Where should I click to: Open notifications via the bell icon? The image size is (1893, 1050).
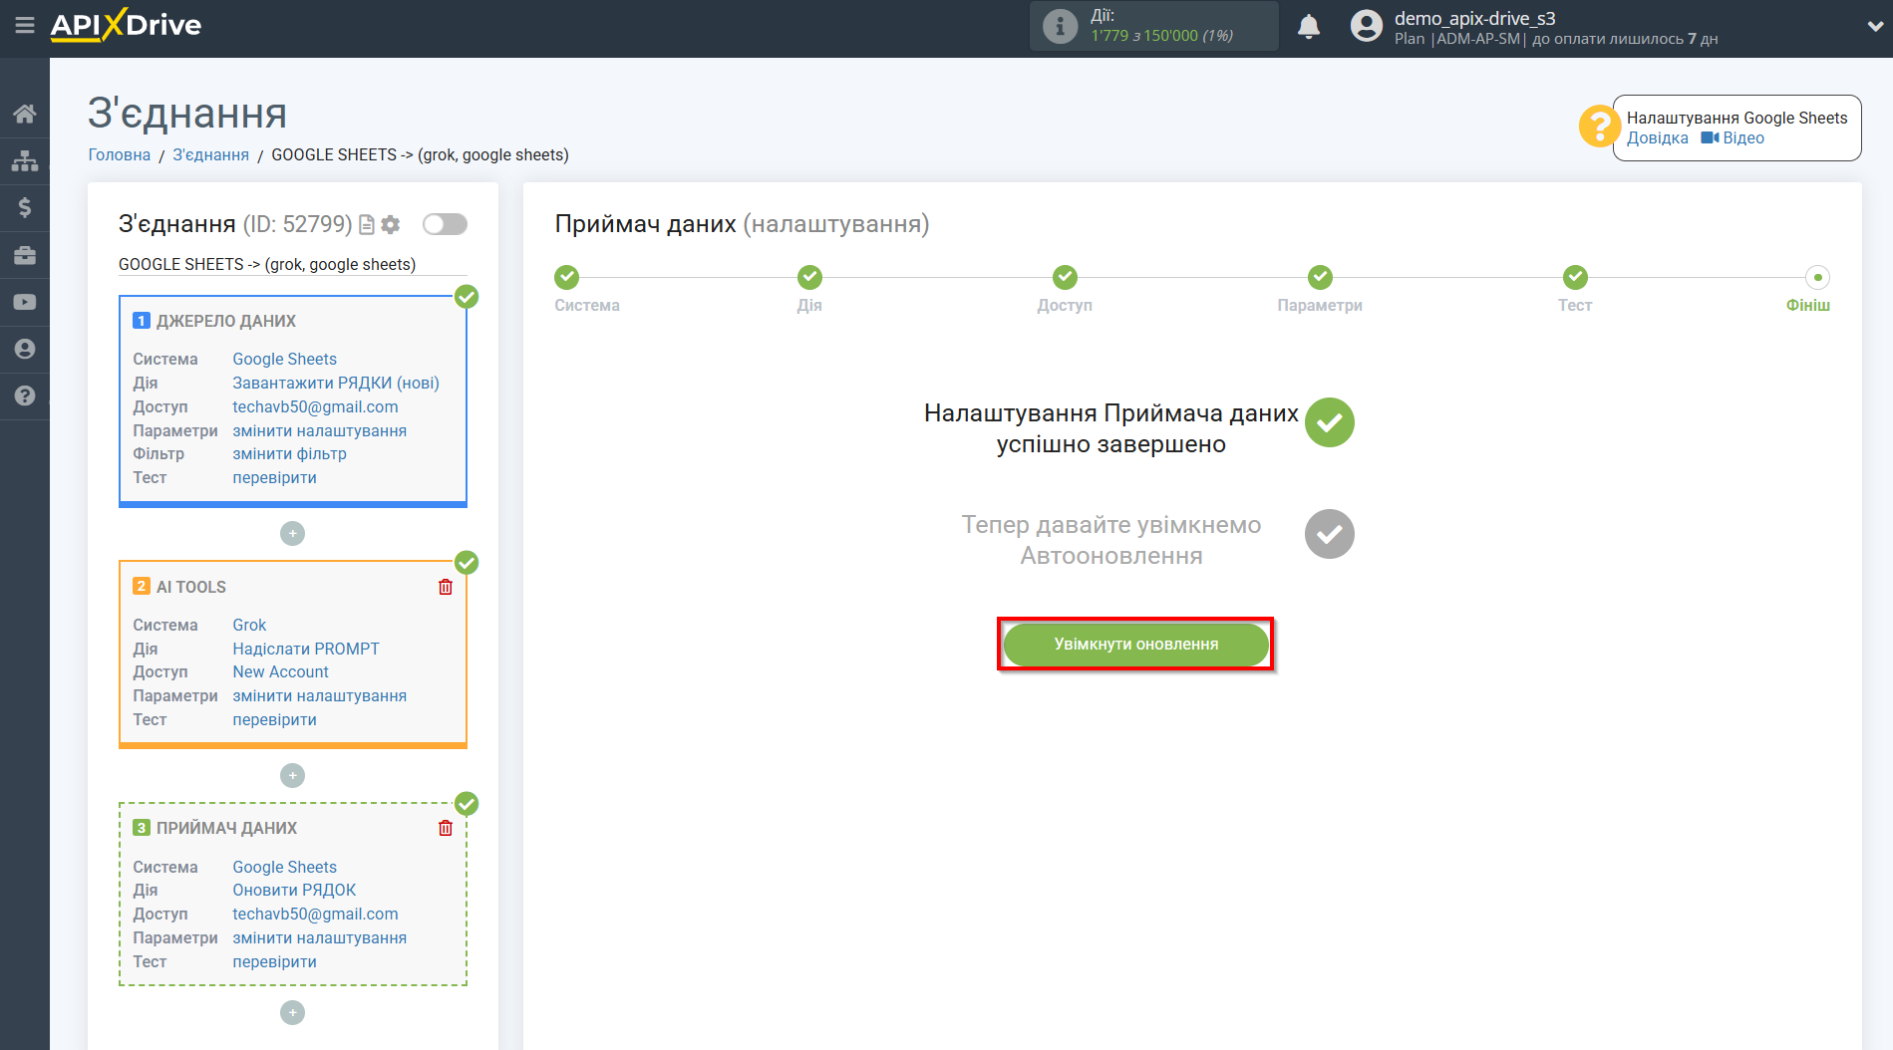click(x=1309, y=26)
